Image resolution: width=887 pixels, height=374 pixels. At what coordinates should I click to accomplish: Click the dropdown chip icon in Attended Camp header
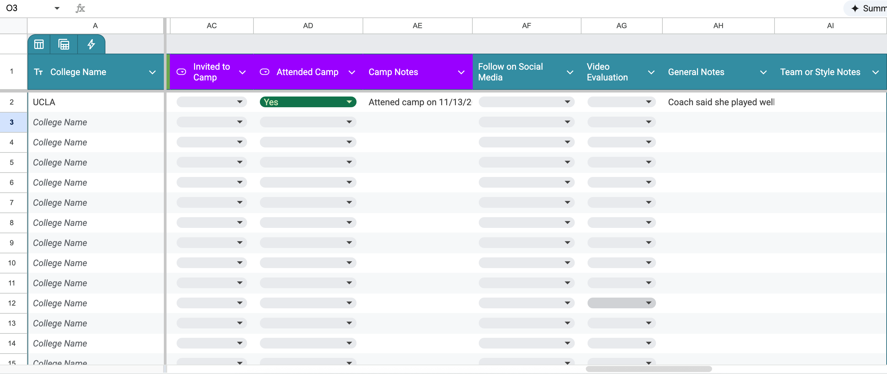(x=265, y=72)
